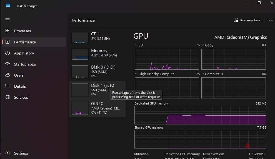Screen dimensions: 275x159
Task: Open the 3D engine dropdown chevron
Action: coord(136,45)
